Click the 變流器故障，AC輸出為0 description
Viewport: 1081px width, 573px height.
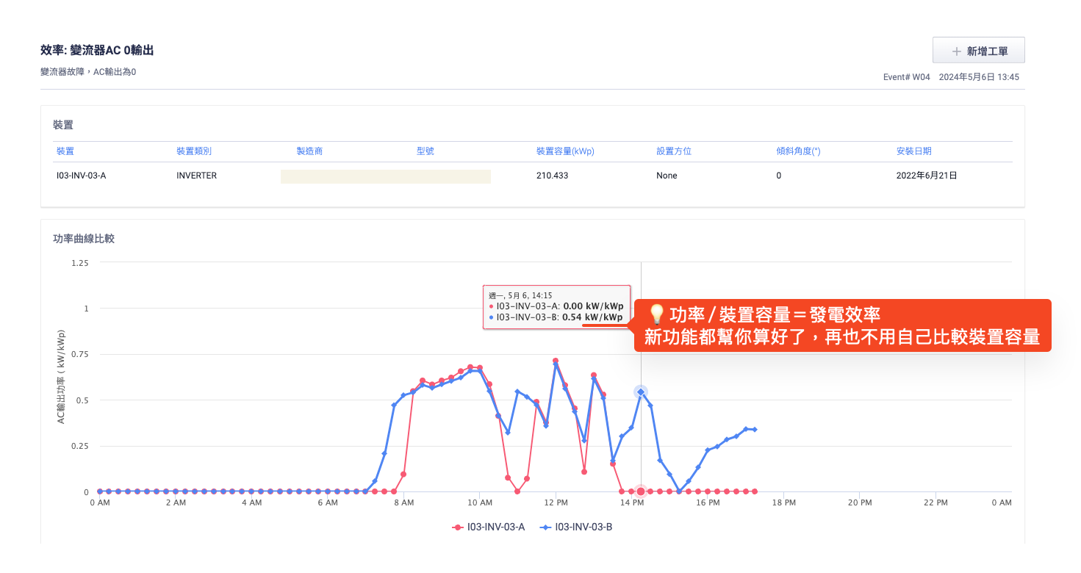click(x=88, y=72)
